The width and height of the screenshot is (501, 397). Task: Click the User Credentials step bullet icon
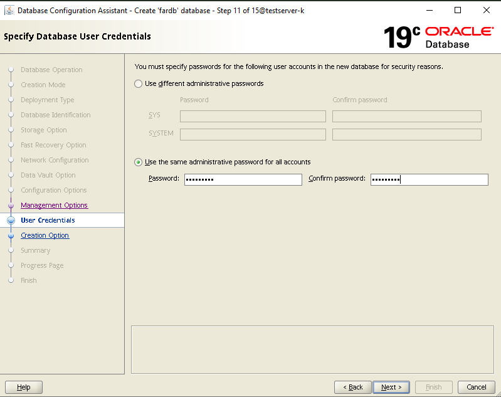(11, 220)
